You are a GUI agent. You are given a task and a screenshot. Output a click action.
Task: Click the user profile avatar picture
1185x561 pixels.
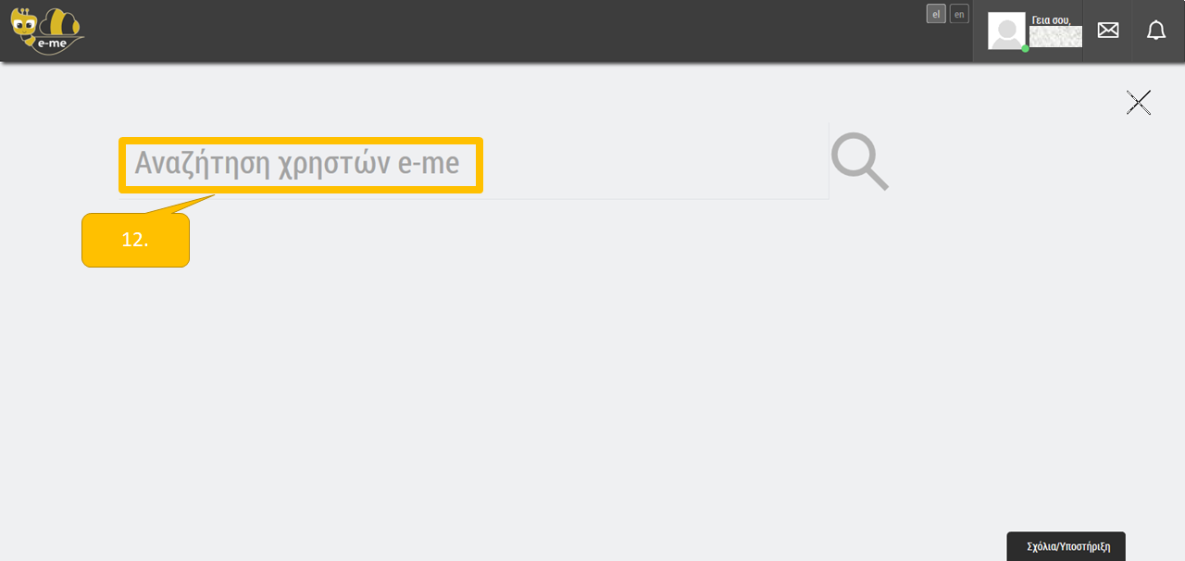click(x=1006, y=31)
